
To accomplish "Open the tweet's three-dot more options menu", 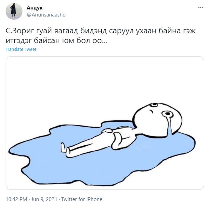I will click(x=201, y=7).
